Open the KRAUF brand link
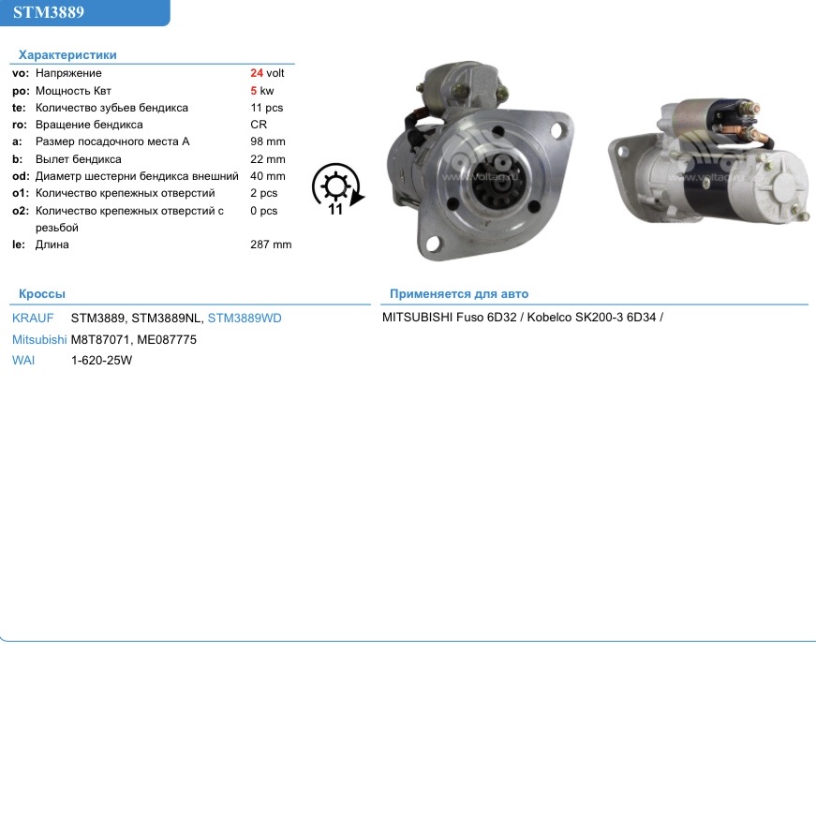Image resolution: width=816 pixels, height=816 pixels. tap(32, 318)
